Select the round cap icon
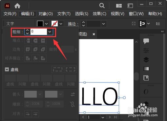Image resolution: width=167 pixels, height=121 pixels. 35,41
